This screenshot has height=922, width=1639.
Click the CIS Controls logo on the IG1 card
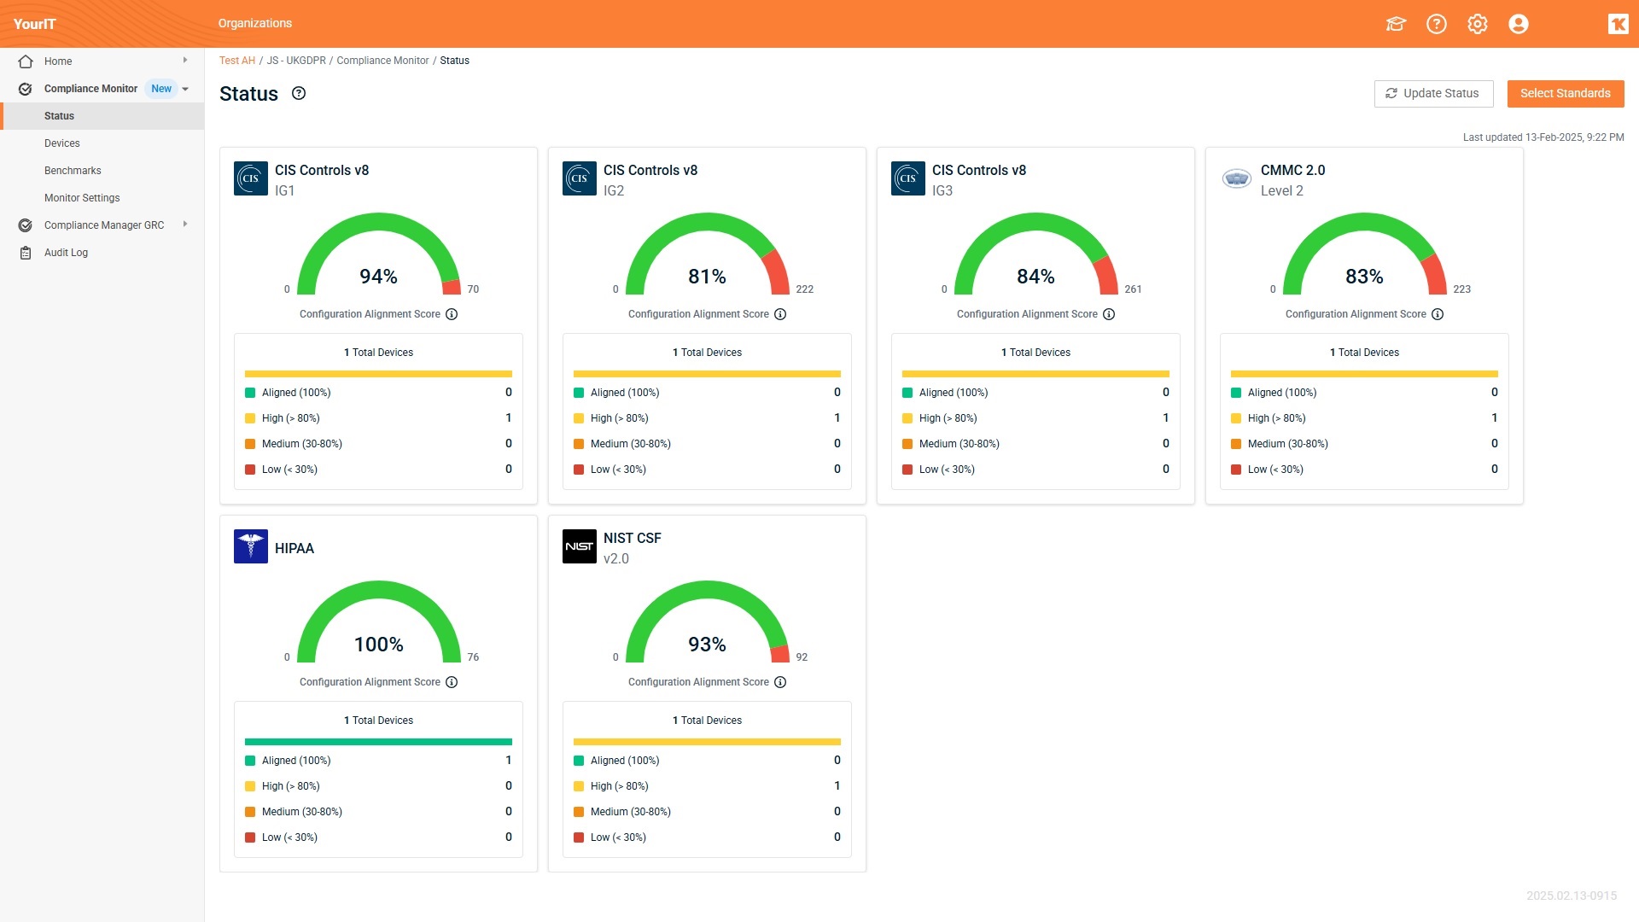point(250,178)
